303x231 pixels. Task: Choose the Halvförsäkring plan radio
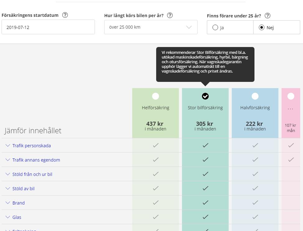tap(255, 96)
